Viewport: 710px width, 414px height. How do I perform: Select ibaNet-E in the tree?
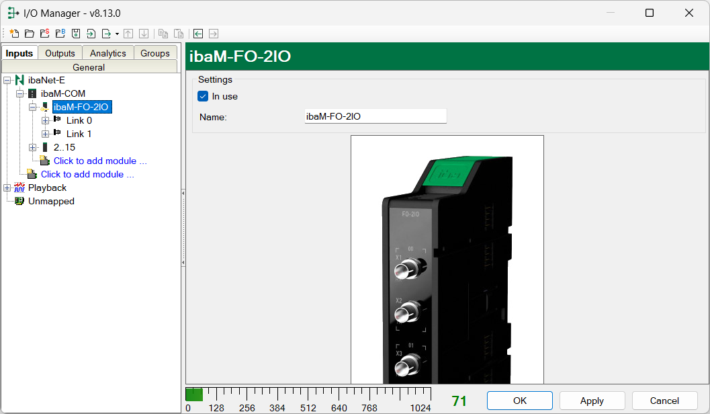[x=46, y=80]
